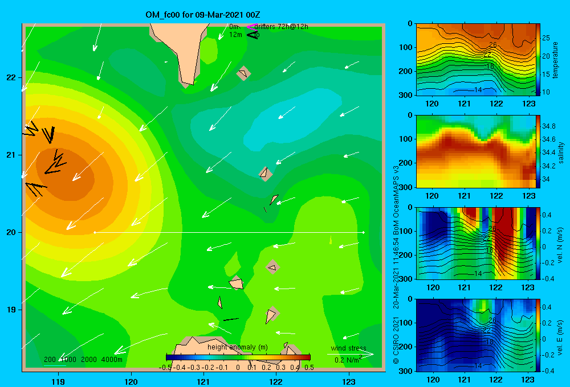Click the 'temperature' colorbar label
Screen dimensions: 570x387
(555, 60)
